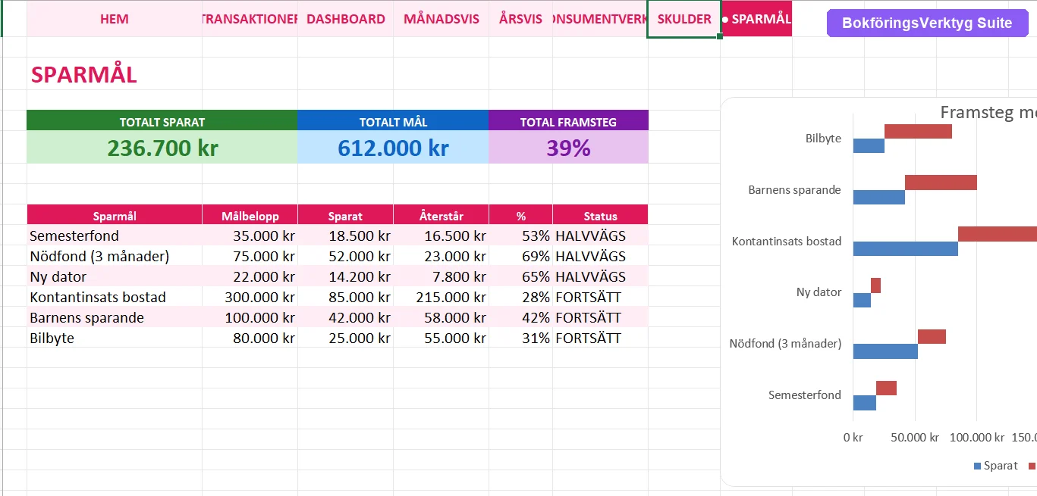The image size is (1037, 496).
Task: Select the 35.000 kr target amount cell
Action: tap(250, 236)
